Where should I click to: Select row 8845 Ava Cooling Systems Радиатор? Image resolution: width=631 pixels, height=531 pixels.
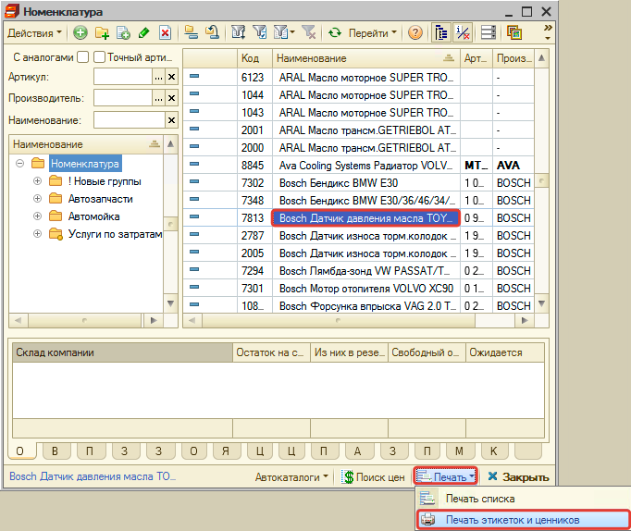coord(358,166)
